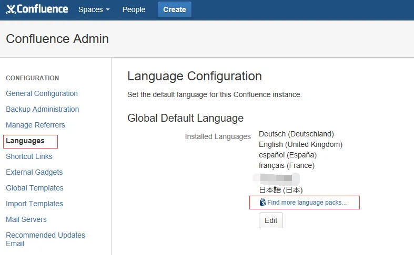Follow the Find more language packs link
The image size is (414, 255).
click(307, 203)
